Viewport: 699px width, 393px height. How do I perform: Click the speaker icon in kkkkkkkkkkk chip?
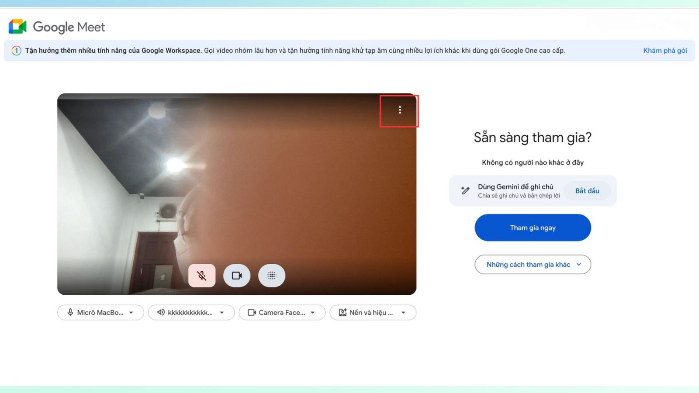tap(161, 313)
